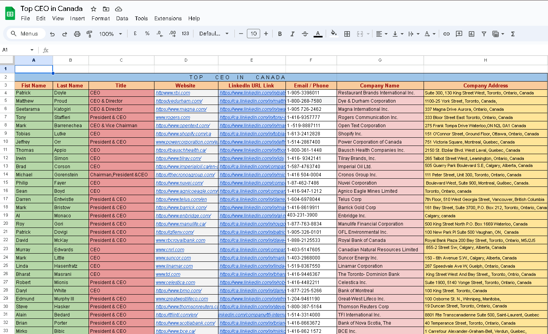Click the Print icon
Viewport: 548px width, 334px height.
[77, 34]
